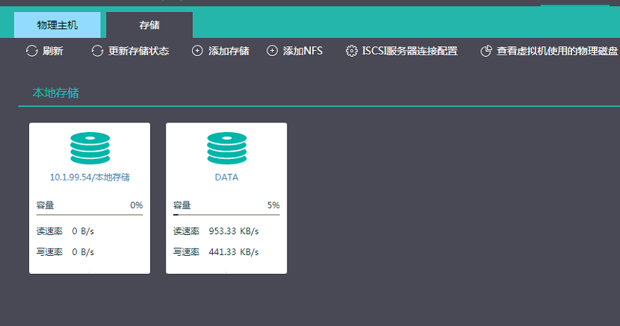The width and height of the screenshot is (620, 326).
Task: Click the plus icon for 添加NFS
Action: [x=272, y=51]
